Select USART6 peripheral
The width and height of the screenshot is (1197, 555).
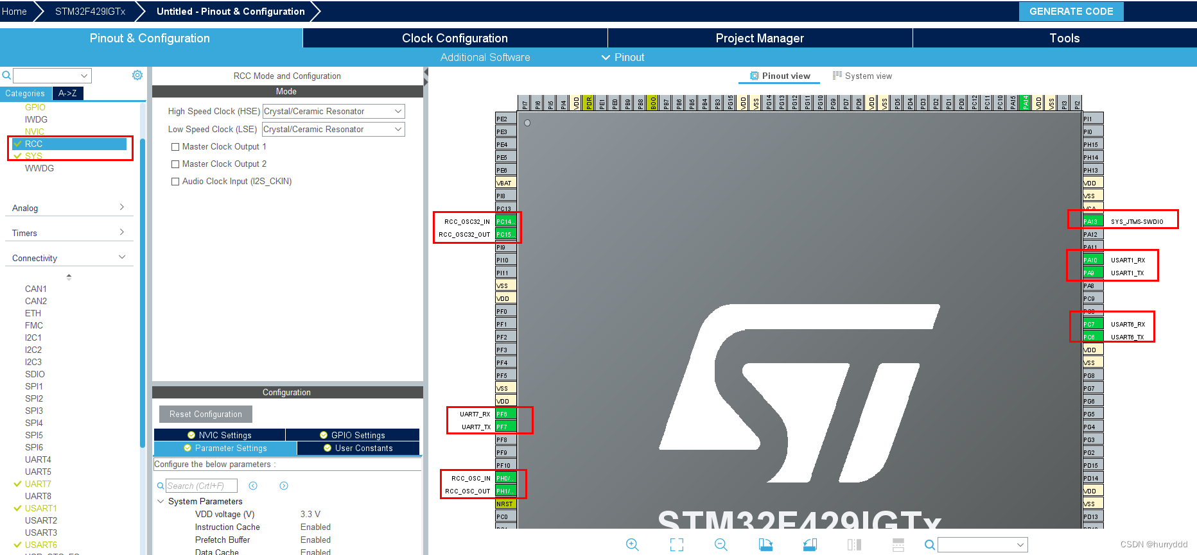pos(41,545)
